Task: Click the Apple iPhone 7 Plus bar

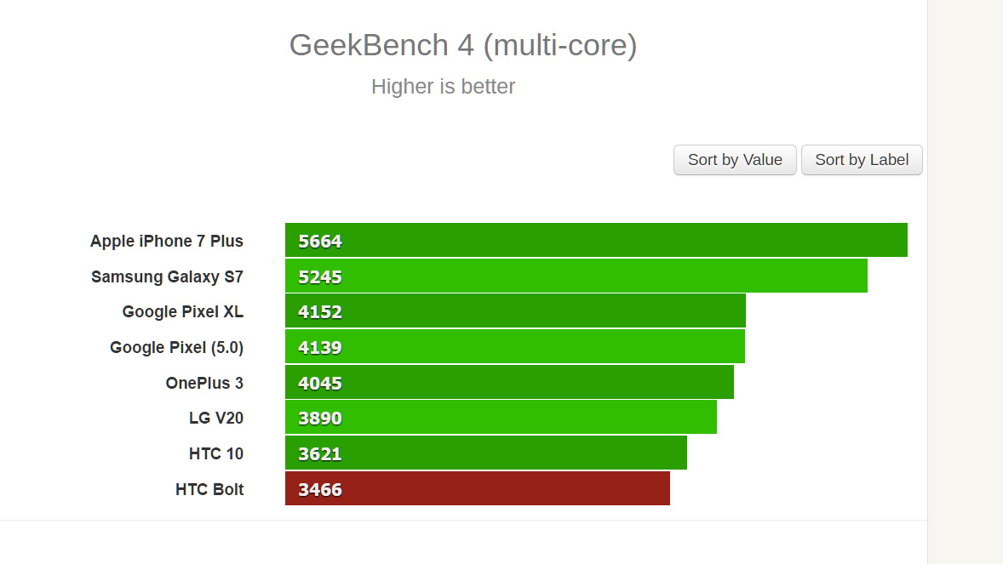Action: (x=596, y=241)
